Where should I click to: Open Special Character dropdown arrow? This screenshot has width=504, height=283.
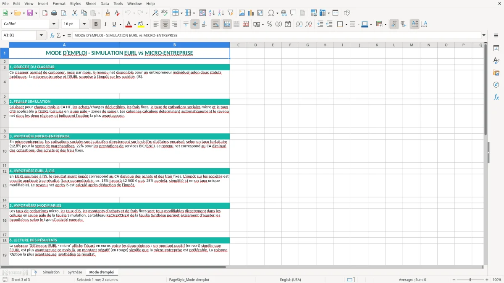coord(277,13)
